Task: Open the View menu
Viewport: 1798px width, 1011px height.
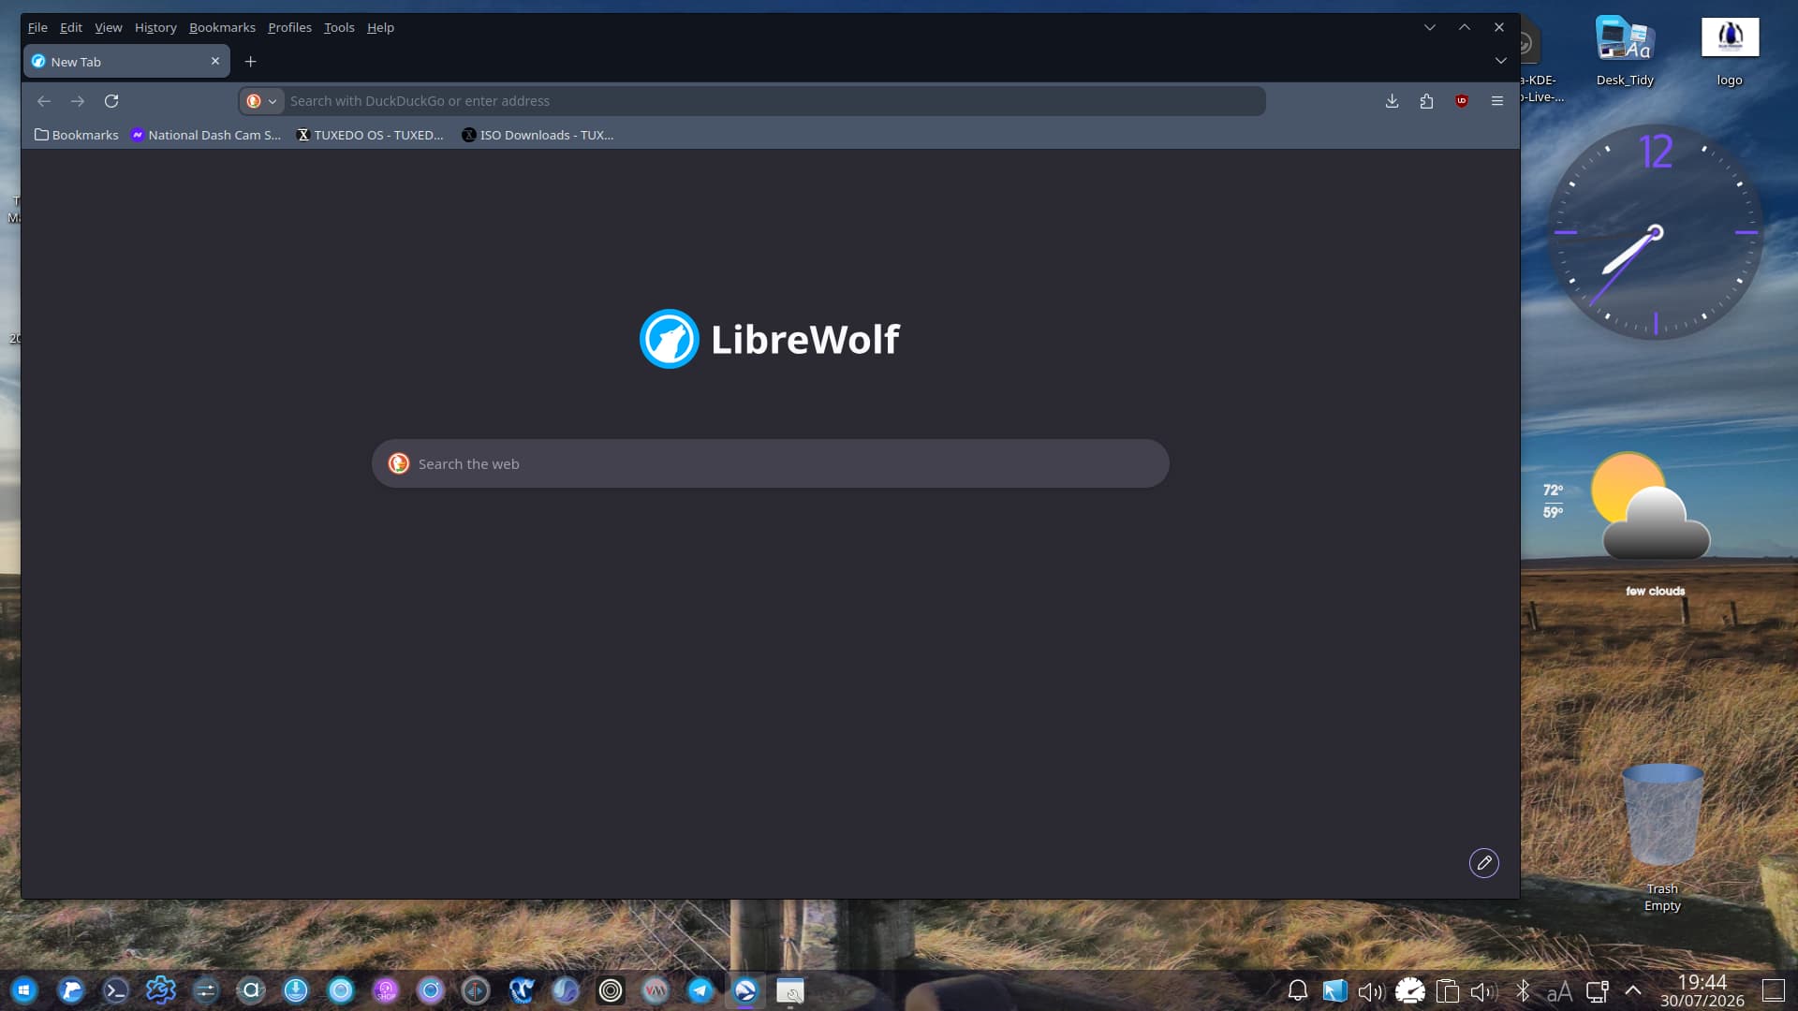Action: pyautogui.click(x=109, y=27)
